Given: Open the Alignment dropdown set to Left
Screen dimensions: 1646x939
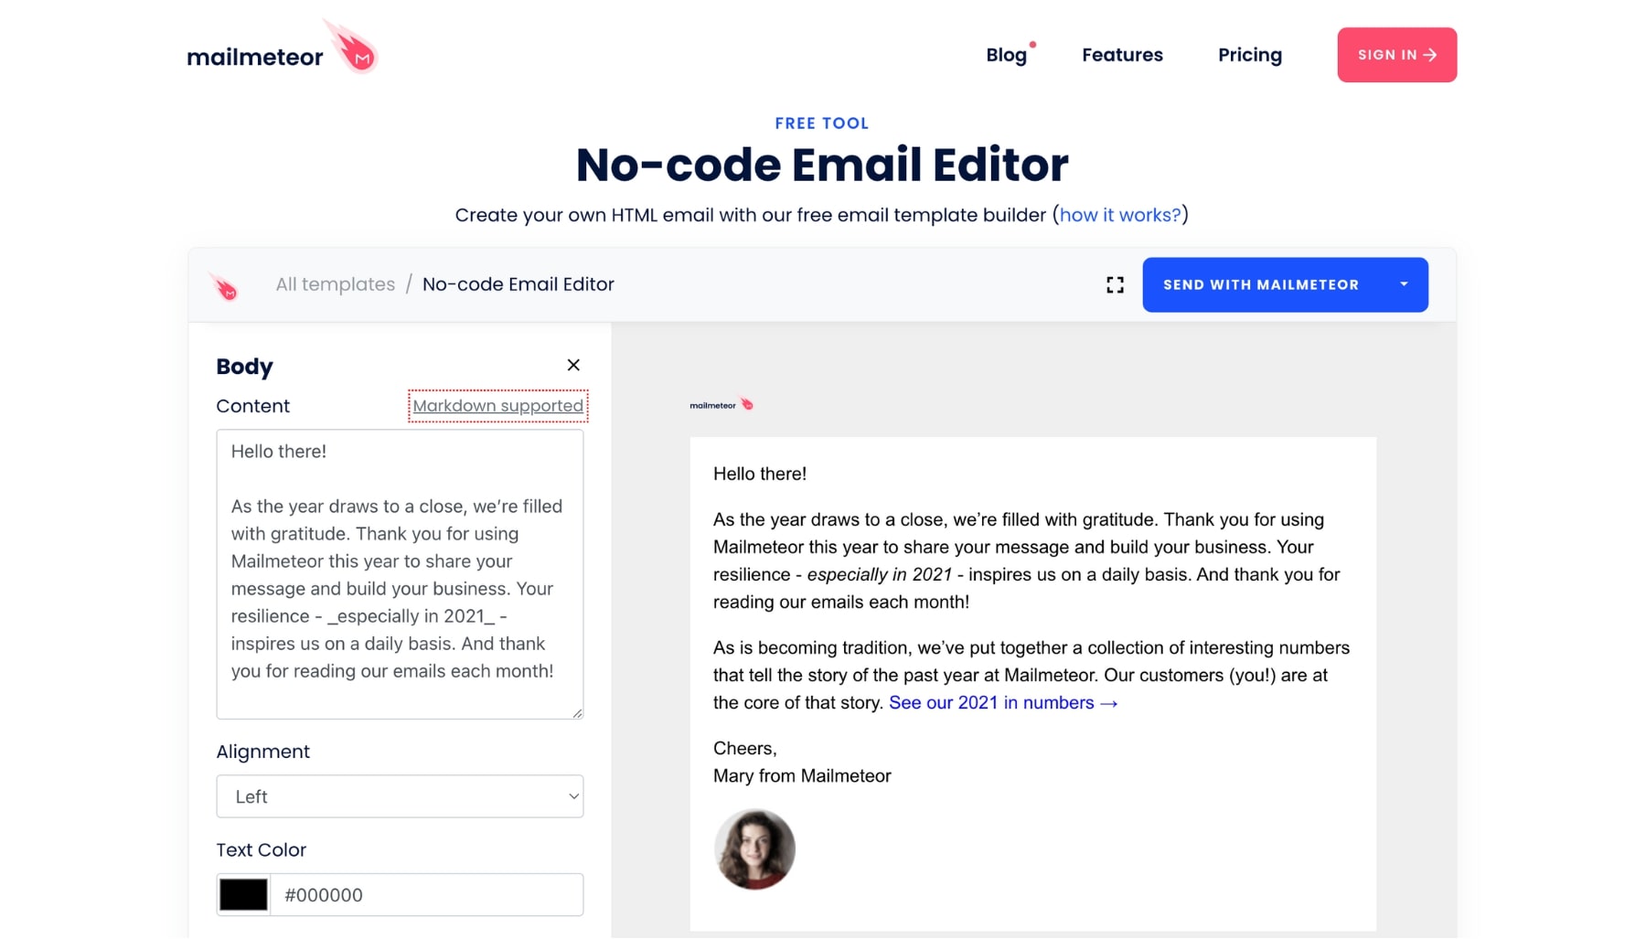Looking at the screenshot, I should 400,796.
